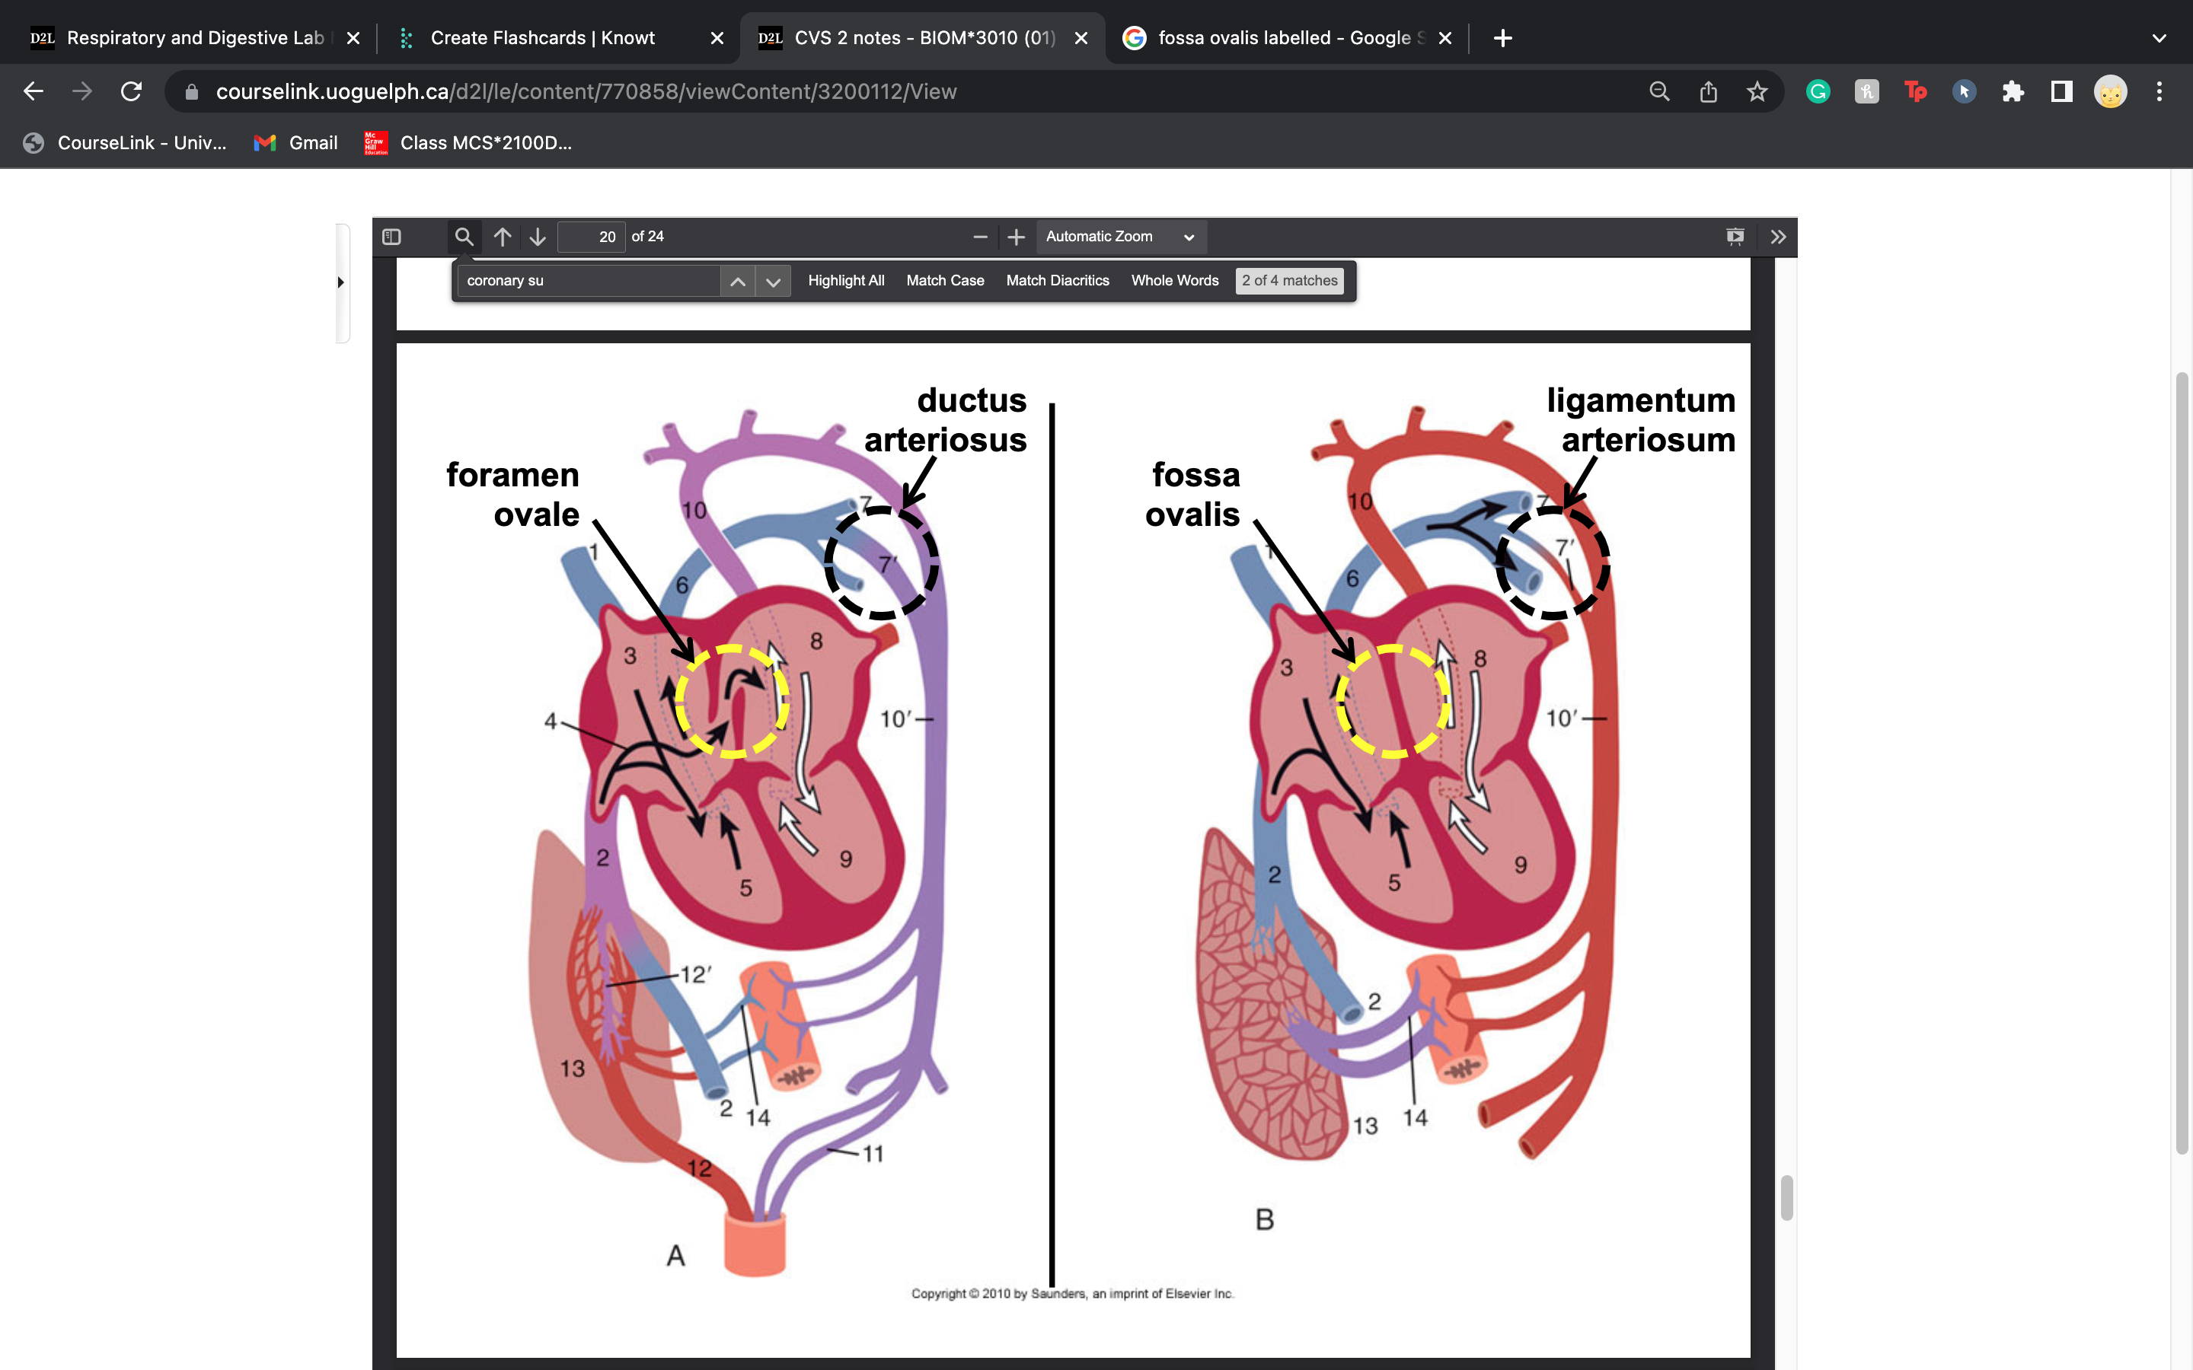Click the of 24 page count text
This screenshot has height=1370, width=2193.
(648, 237)
